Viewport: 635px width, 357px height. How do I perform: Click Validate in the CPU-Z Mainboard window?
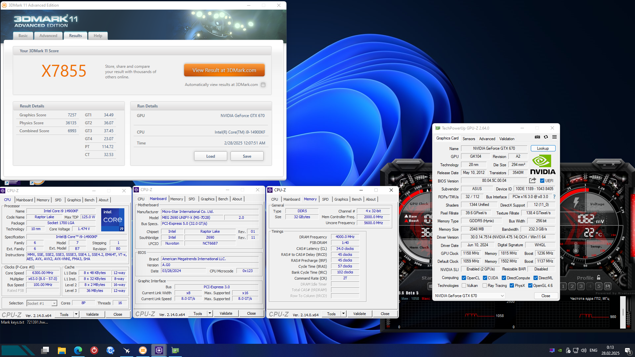click(x=226, y=313)
